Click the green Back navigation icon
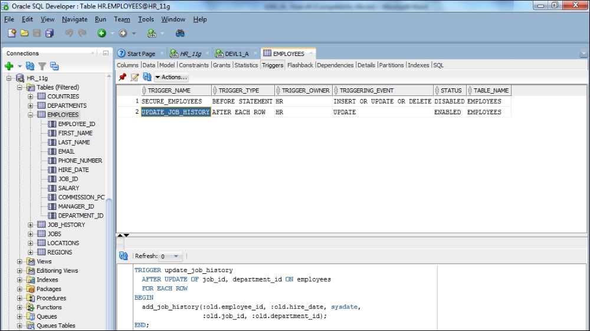This screenshot has height=331, width=590. tap(101, 33)
